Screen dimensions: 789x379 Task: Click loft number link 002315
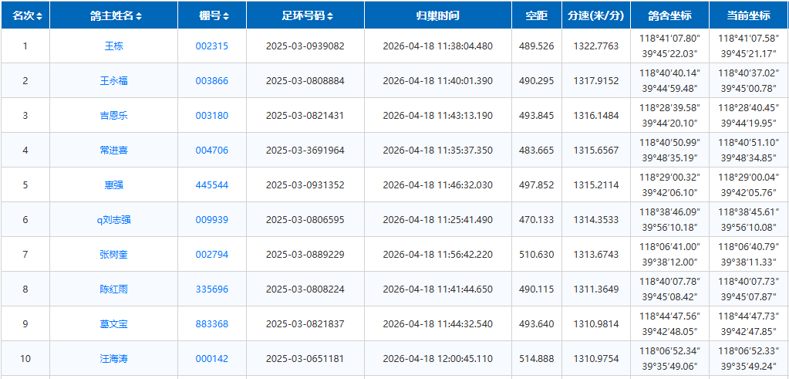pos(211,46)
